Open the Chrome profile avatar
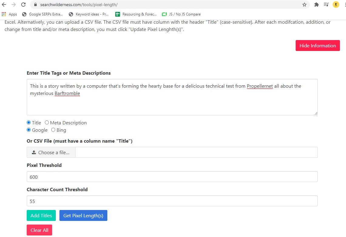 336,5
